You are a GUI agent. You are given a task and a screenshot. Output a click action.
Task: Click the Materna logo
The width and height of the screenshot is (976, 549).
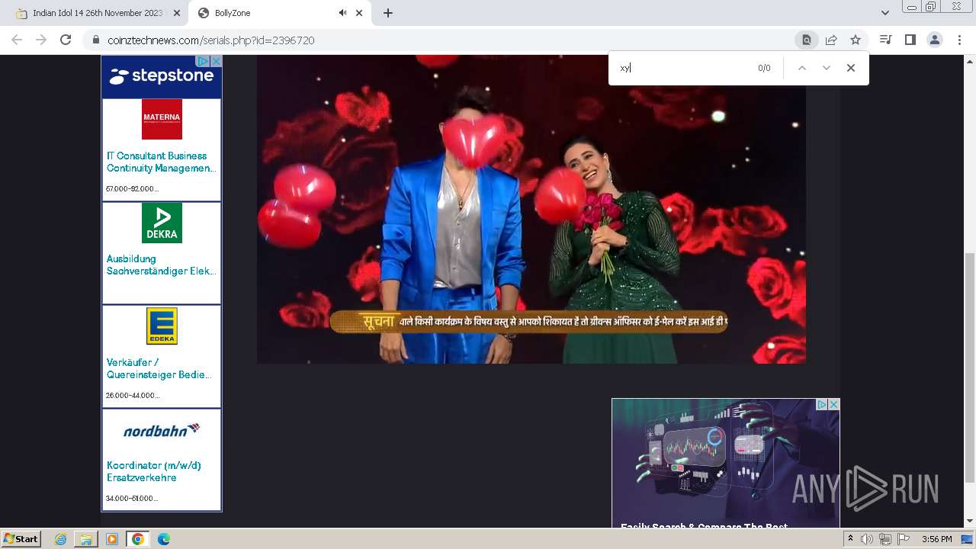(162, 119)
